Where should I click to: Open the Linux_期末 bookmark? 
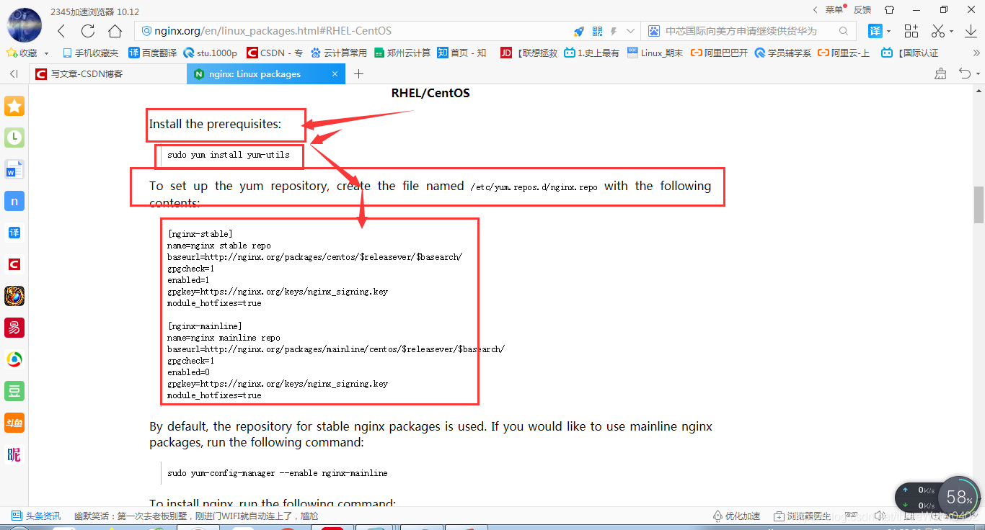tap(655, 53)
